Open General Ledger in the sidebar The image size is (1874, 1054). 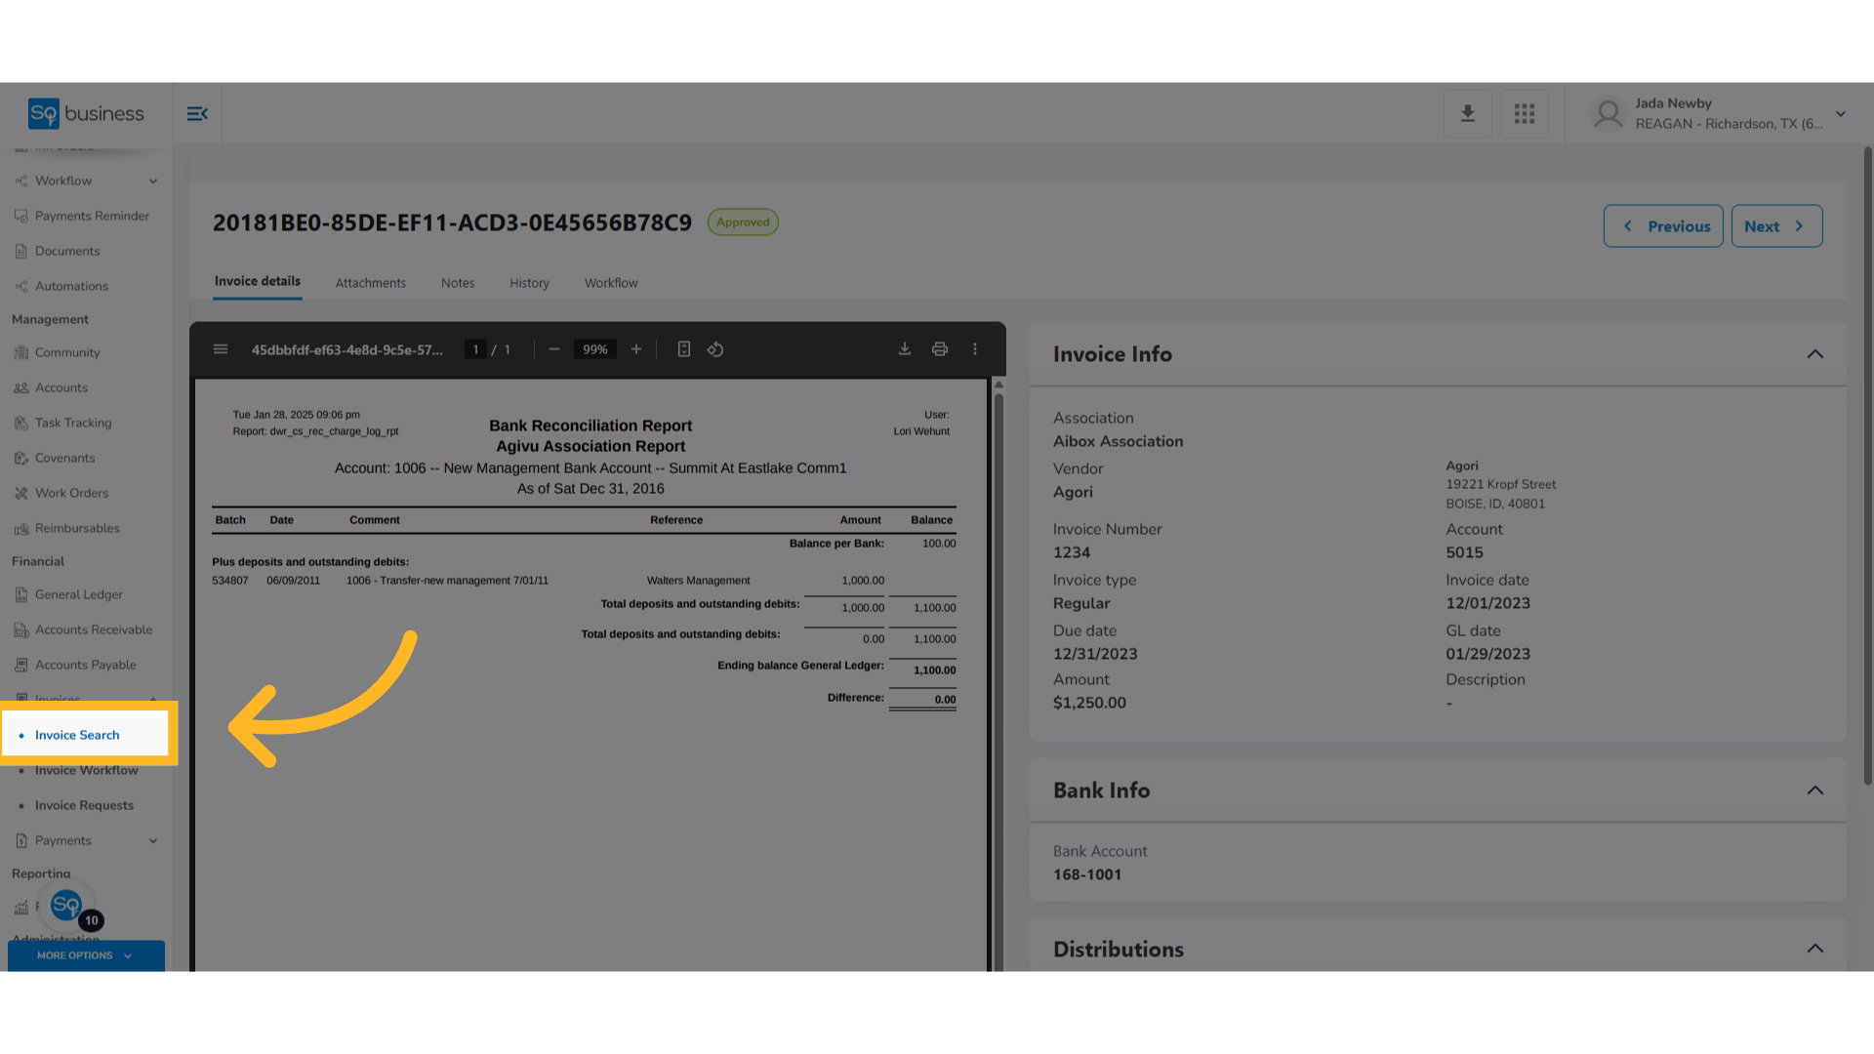tap(79, 594)
